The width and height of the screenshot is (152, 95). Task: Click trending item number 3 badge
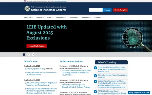click(96, 82)
